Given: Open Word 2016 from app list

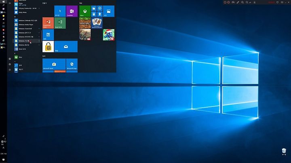Looking at the screenshot, I should 27,49.
